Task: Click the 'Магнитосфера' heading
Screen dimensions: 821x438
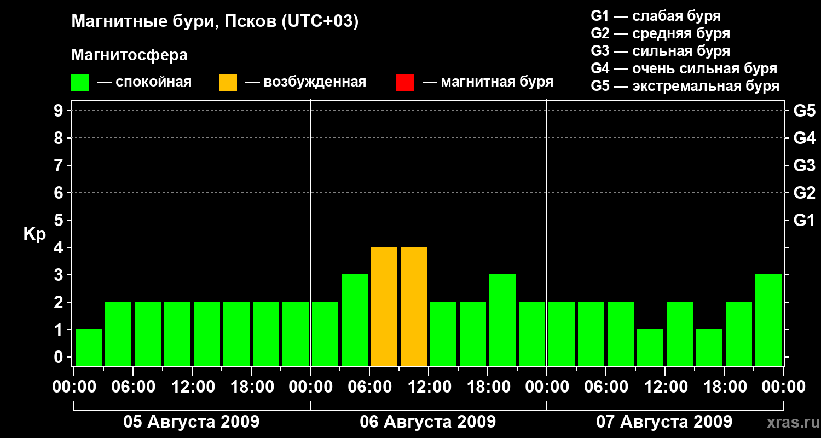Action: point(129,55)
